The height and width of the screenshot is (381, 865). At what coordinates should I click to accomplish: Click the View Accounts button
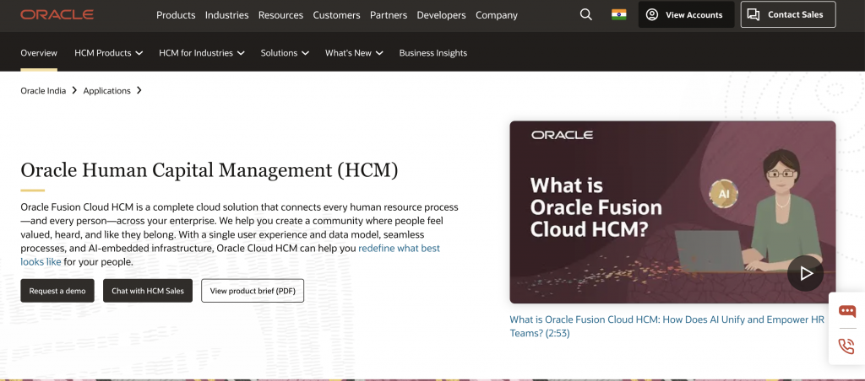(686, 14)
